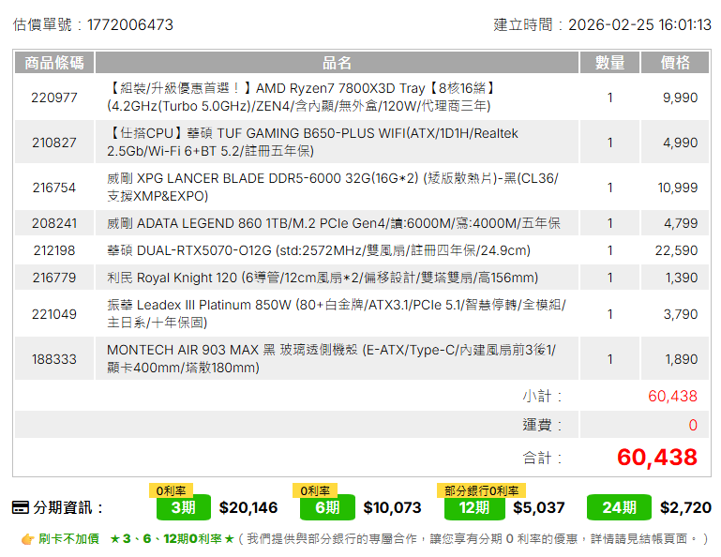Click the 運費 label
The width and height of the screenshot is (721, 557).
pos(542,425)
